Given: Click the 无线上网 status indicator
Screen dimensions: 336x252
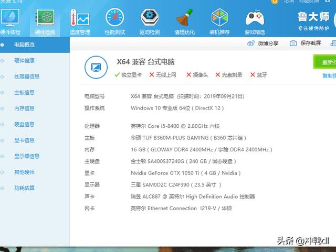Looking at the screenshot, I should click(x=163, y=75).
